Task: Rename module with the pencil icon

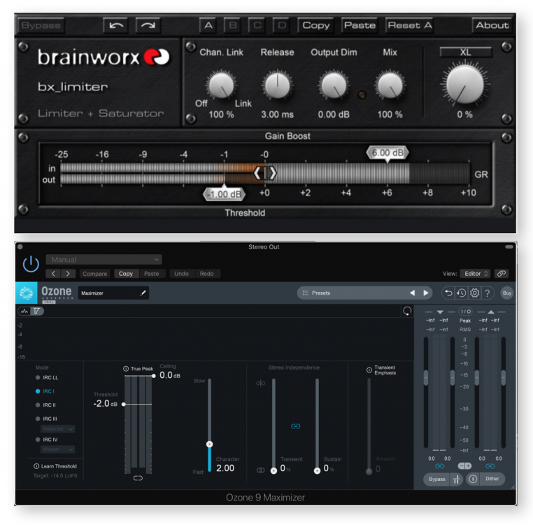Action: point(143,293)
